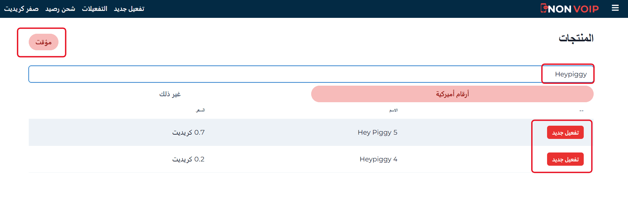Open التفعيلات in top navigation
The height and width of the screenshot is (214, 628).
point(94,9)
